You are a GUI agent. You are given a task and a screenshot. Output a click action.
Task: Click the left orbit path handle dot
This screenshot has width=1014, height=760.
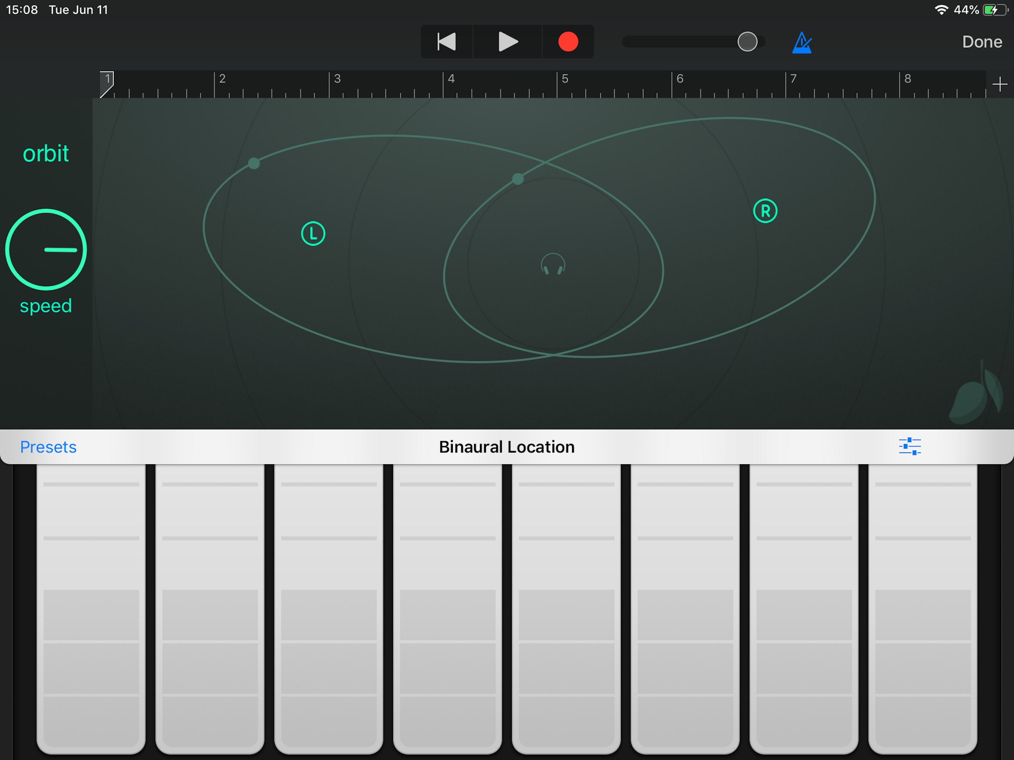coord(254,163)
